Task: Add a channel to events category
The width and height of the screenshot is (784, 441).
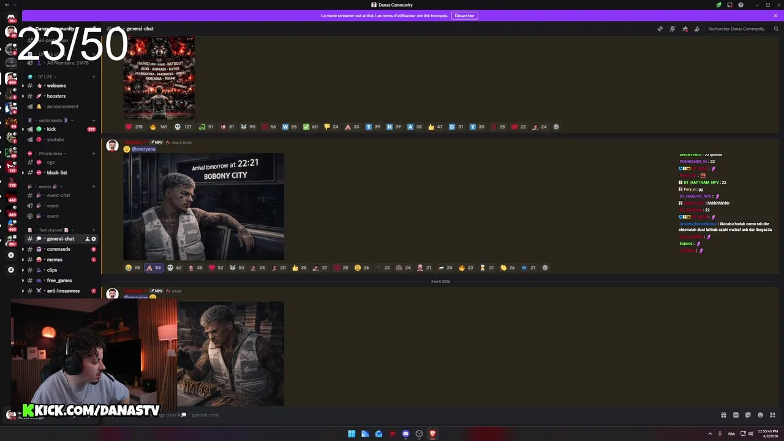Action: pos(94,186)
